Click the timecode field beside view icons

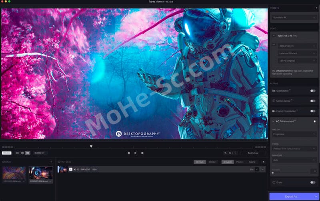[40, 153]
